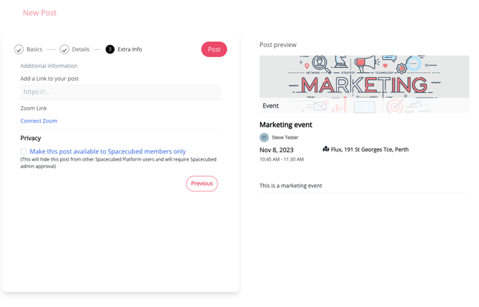This screenshot has height=307, width=479.
Task: Click the Marketing event title in preview
Action: click(x=285, y=125)
